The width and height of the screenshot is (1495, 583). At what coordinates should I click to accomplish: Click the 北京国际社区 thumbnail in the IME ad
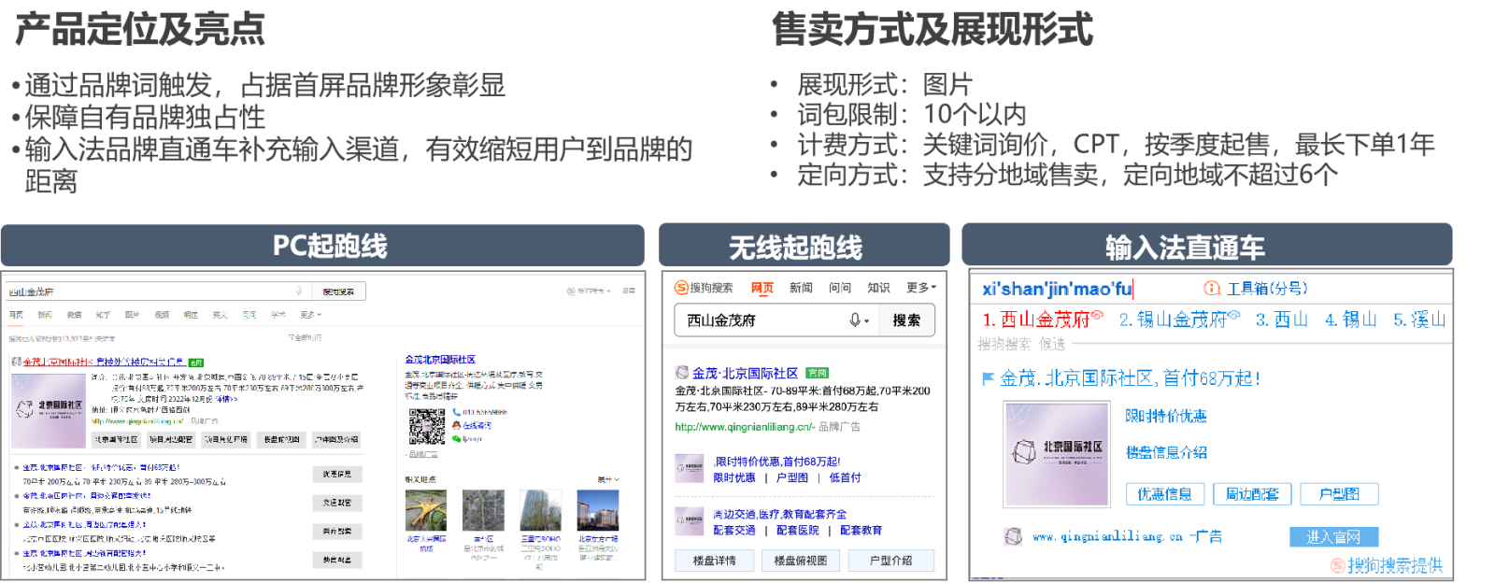click(x=1057, y=453)
